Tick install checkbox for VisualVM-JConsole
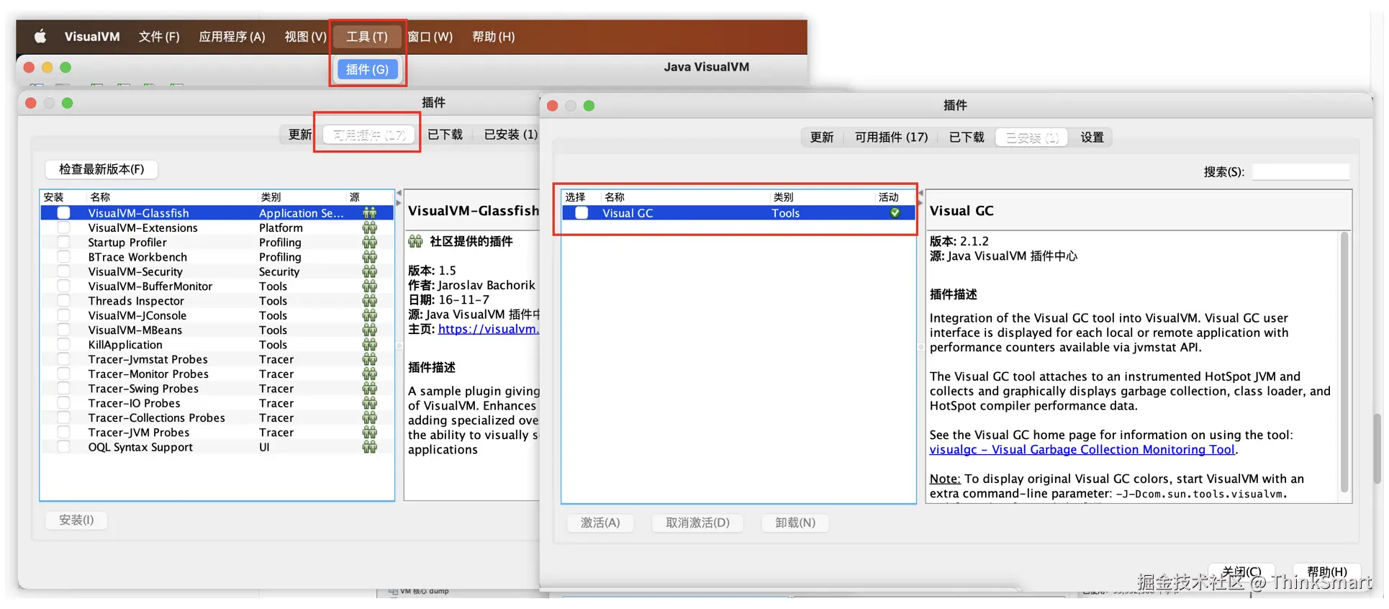Screen dimensions: 1389x609 coord(64,315)
